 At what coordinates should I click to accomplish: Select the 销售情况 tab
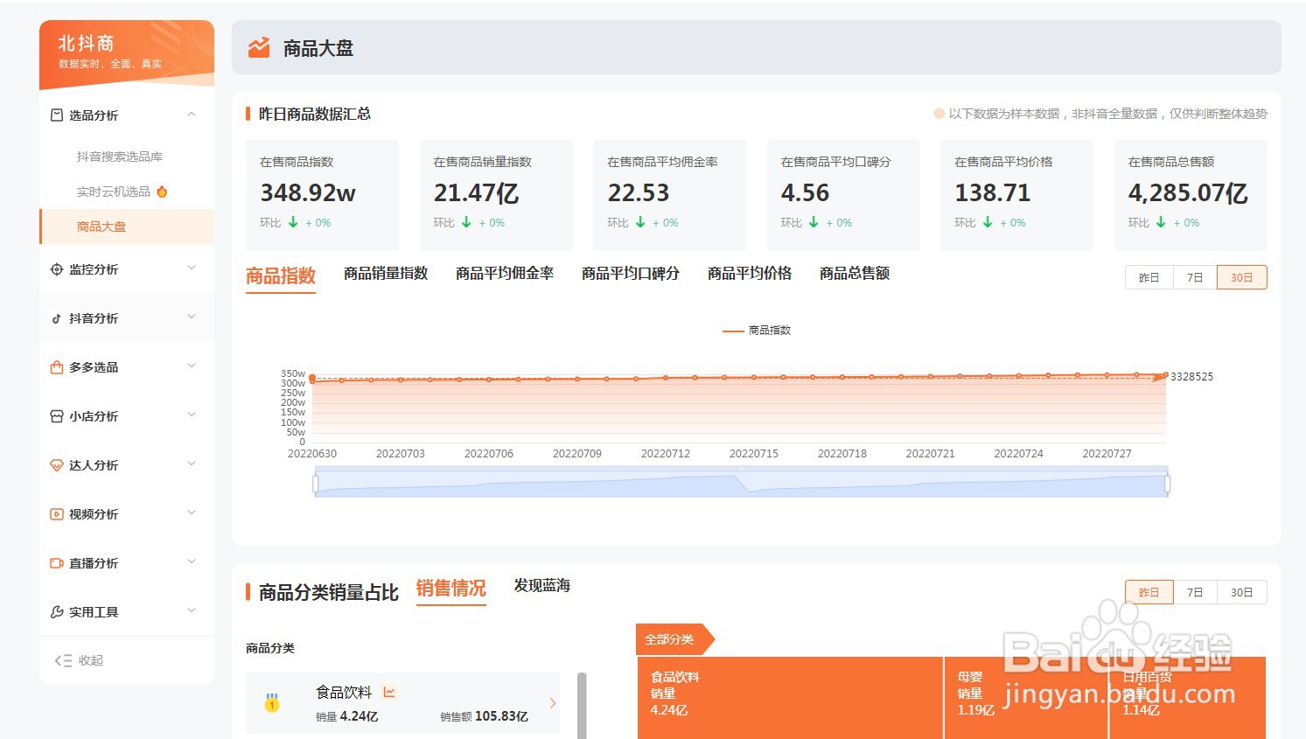click(x=451, y=589)
